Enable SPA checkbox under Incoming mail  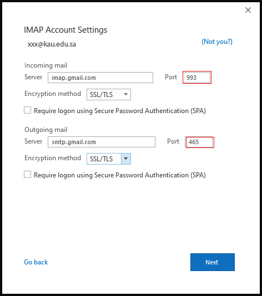click(27, 110)
